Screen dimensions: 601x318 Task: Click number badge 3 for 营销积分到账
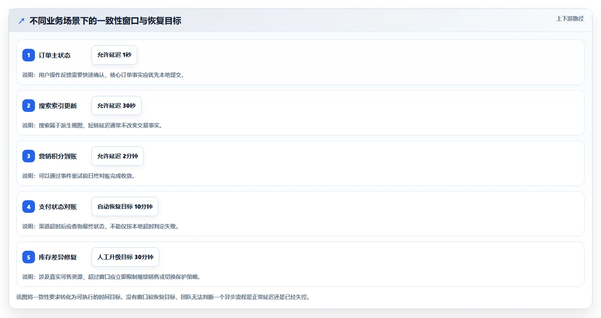click(29, 156)
